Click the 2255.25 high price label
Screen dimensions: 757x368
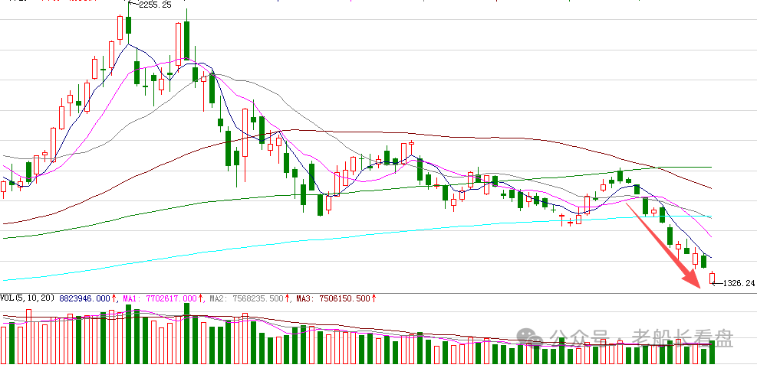pyautogui.click(x=154, y=5)
